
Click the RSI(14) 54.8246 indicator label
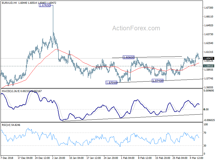[x=11, y=125]
